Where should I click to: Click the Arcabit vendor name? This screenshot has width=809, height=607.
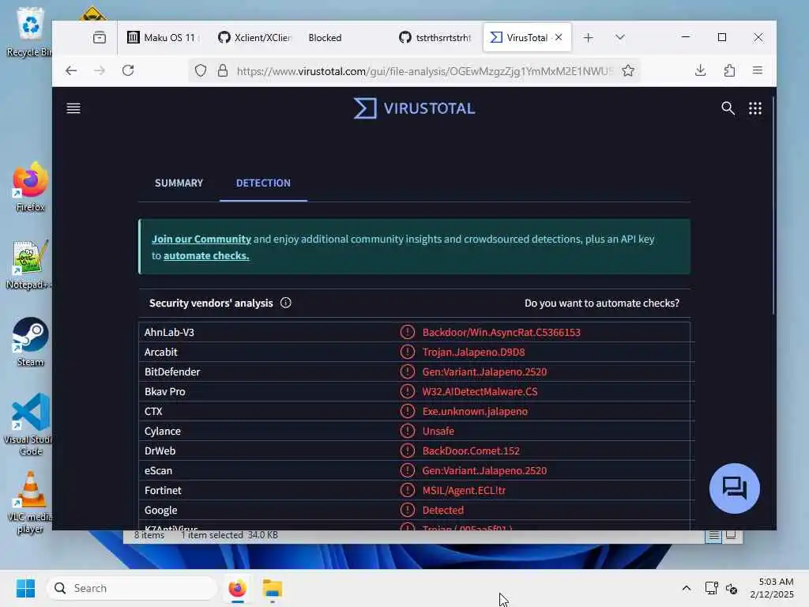click(x=161, y=352)
